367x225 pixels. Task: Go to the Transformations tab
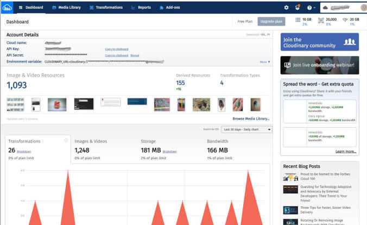[x=106, y=8]
